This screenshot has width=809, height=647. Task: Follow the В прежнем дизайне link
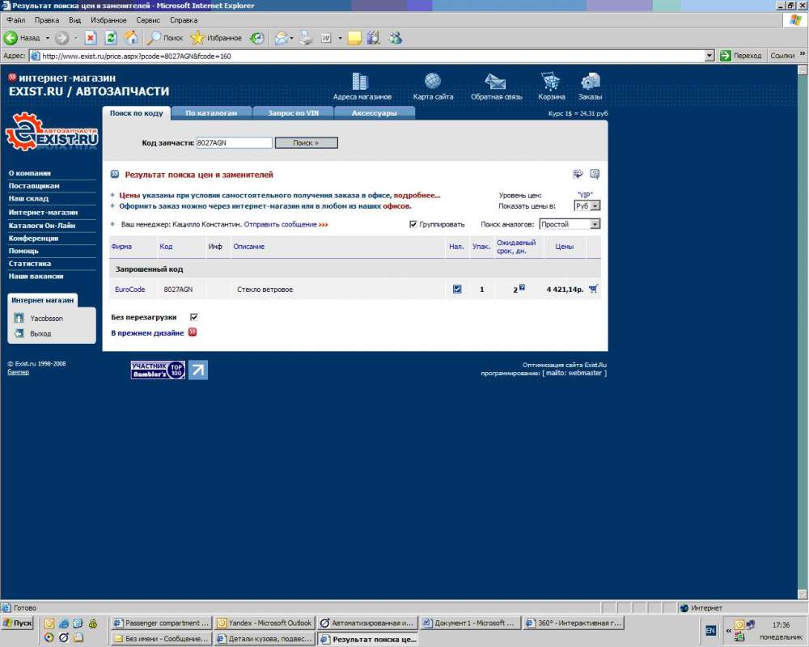point(147,332)
